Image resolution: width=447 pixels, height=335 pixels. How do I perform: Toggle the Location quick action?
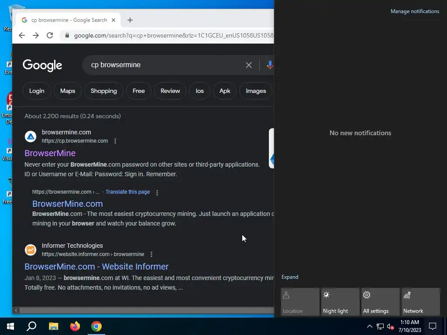click(x=300, y=302)
